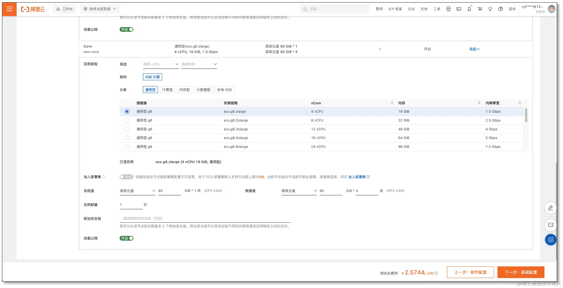563x288 pixels.
Task: Open the 选择内存 filter dropdown
Action: 199,64
